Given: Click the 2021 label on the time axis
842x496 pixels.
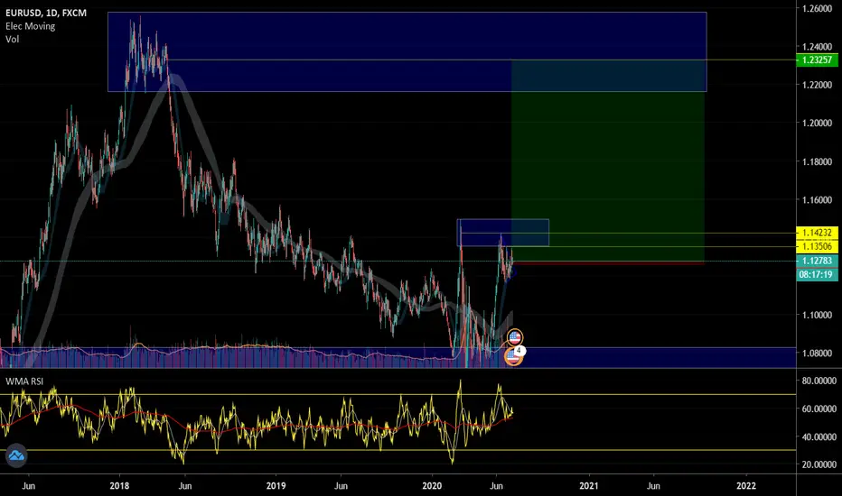Looking at the screenshot, I should click(588, 486).
